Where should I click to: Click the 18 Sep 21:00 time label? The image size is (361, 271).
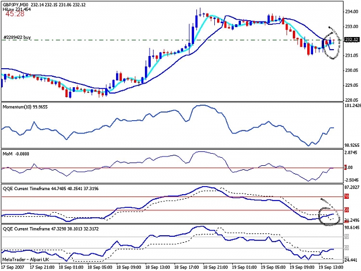(x=215, y=268)
